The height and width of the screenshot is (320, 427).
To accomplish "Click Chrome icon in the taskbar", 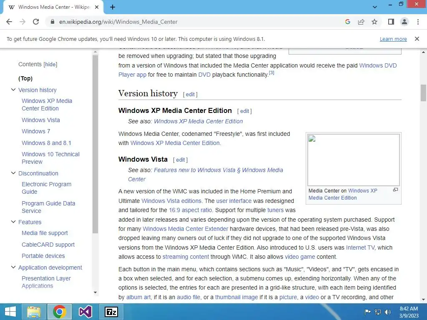I will point(60,312).
